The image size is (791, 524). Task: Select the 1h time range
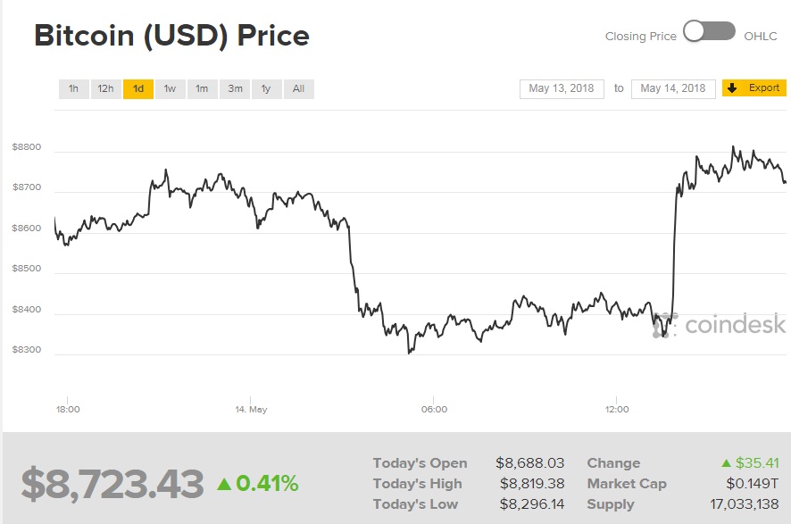point(74,88)
